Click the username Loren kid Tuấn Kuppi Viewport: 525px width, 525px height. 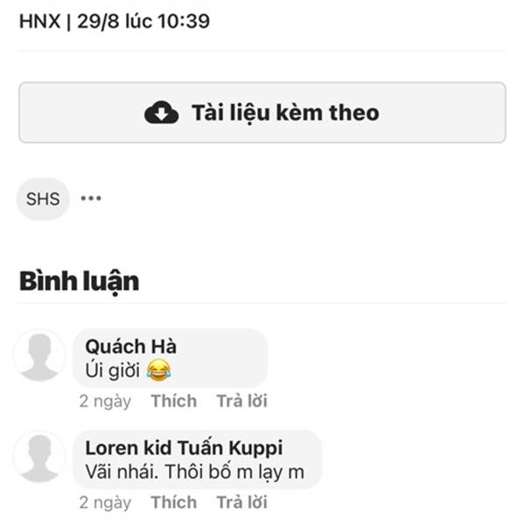point(184,448)
